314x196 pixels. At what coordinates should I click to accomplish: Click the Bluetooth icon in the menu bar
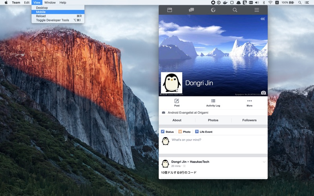tap(264, 2)
